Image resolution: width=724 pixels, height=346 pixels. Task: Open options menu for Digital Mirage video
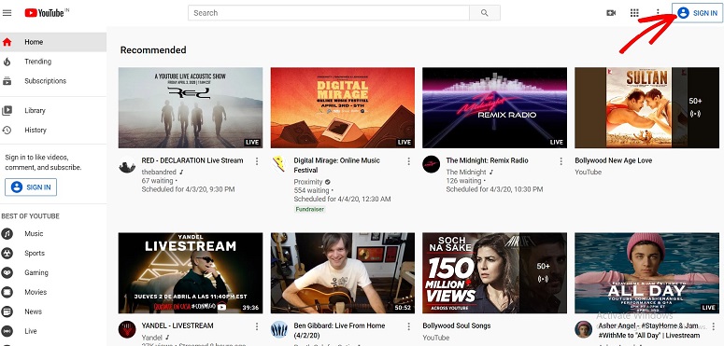click(x=408, y=161)
